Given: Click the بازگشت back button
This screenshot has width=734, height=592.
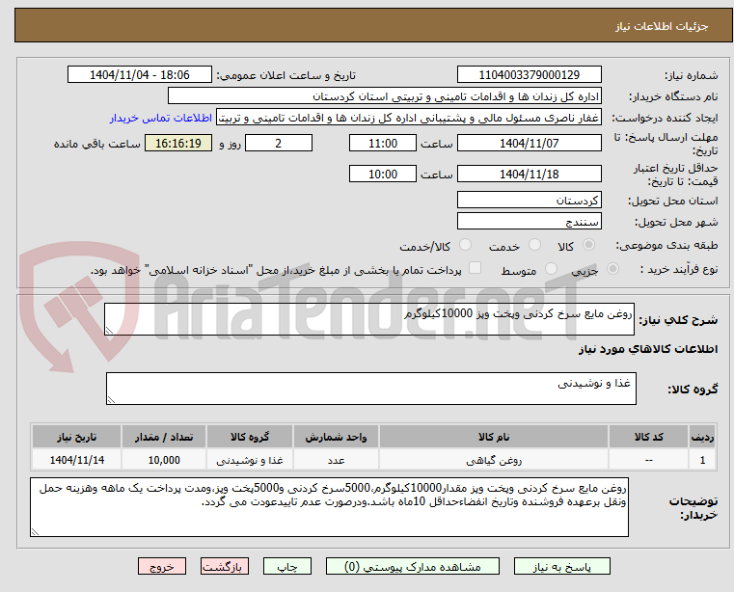Looking at the screenshot, I should click(x=224, y=566).
